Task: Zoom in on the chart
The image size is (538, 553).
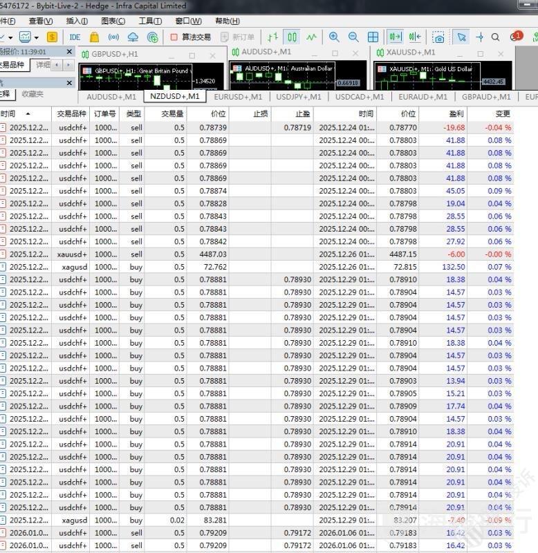Action: click(x=334, y=37)
